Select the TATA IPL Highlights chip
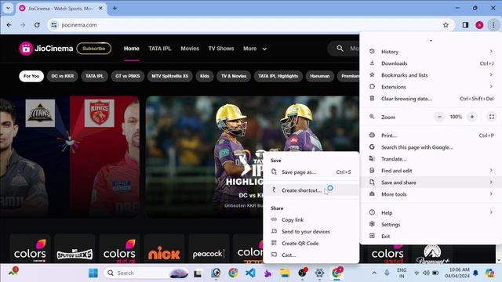The width and height of the screenshot is (502, 282). [278, 76]
